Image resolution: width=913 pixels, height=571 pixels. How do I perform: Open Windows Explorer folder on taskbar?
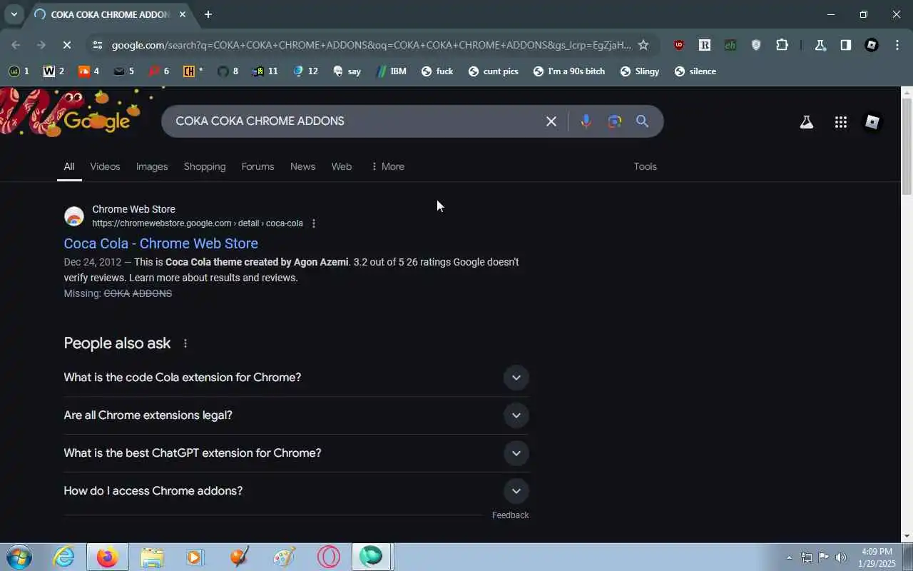click(x=151, y=557)
